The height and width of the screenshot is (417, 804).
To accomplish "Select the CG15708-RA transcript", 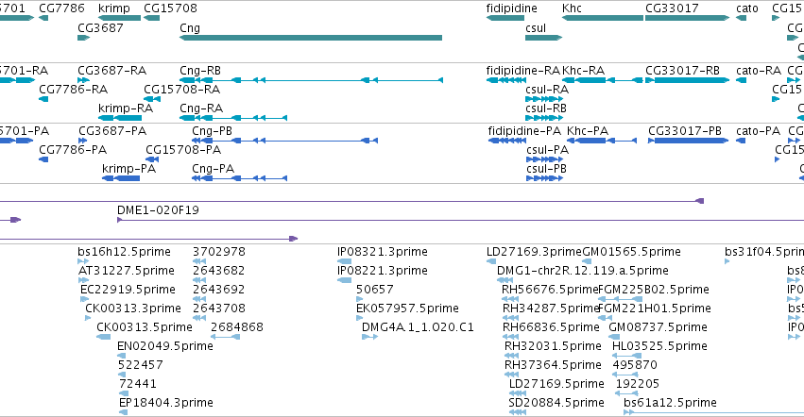I will tap(152, 99).
